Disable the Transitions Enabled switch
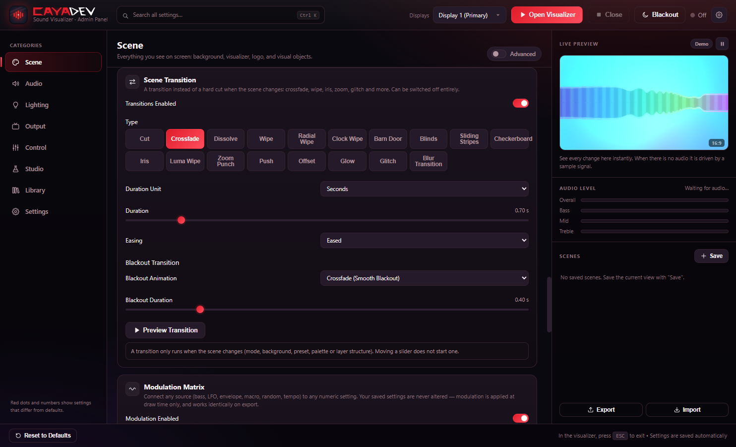The image size is (736, 447). [521, 103]
